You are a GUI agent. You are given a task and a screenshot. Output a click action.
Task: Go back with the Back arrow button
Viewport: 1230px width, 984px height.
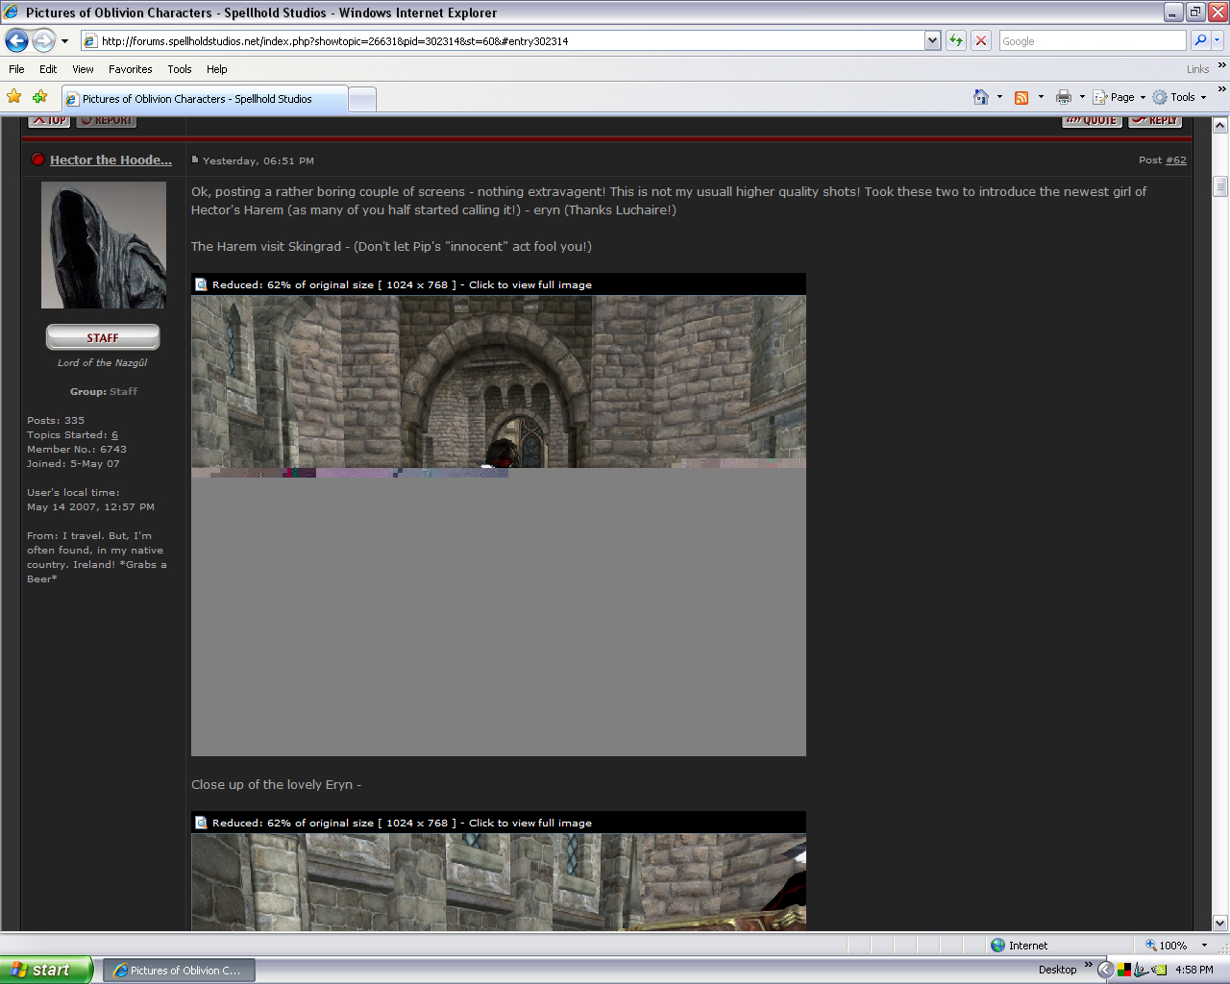(x=16, y=40)
